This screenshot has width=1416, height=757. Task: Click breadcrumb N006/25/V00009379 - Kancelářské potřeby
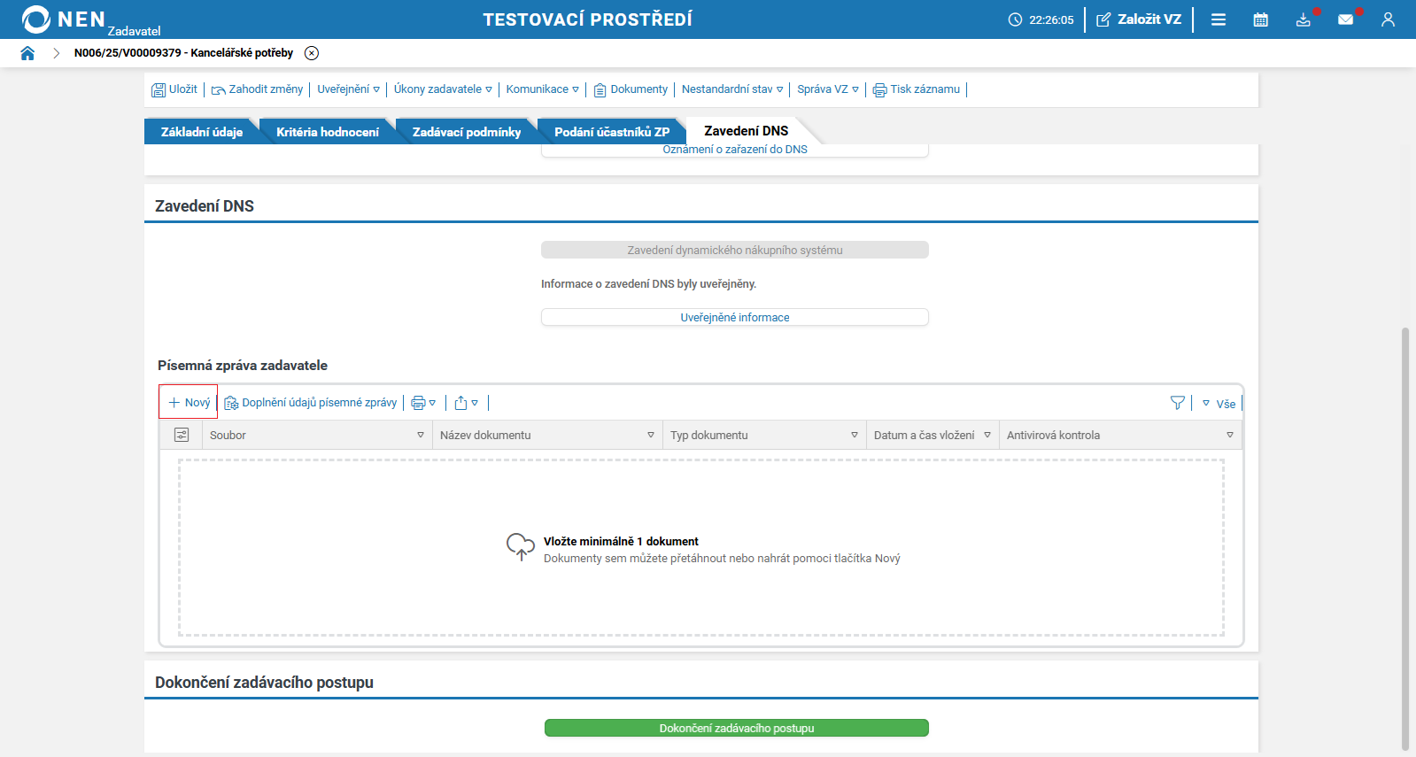tap(183, 53)
